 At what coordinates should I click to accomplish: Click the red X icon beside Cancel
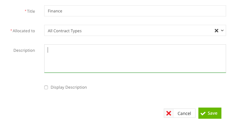click(x=169, y=113)
